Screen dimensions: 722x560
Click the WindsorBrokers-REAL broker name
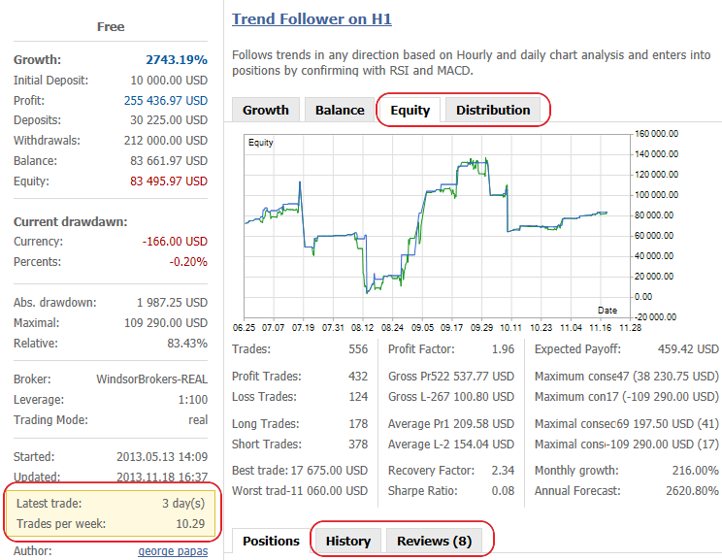pyautogui.click(x=151, y=379)
